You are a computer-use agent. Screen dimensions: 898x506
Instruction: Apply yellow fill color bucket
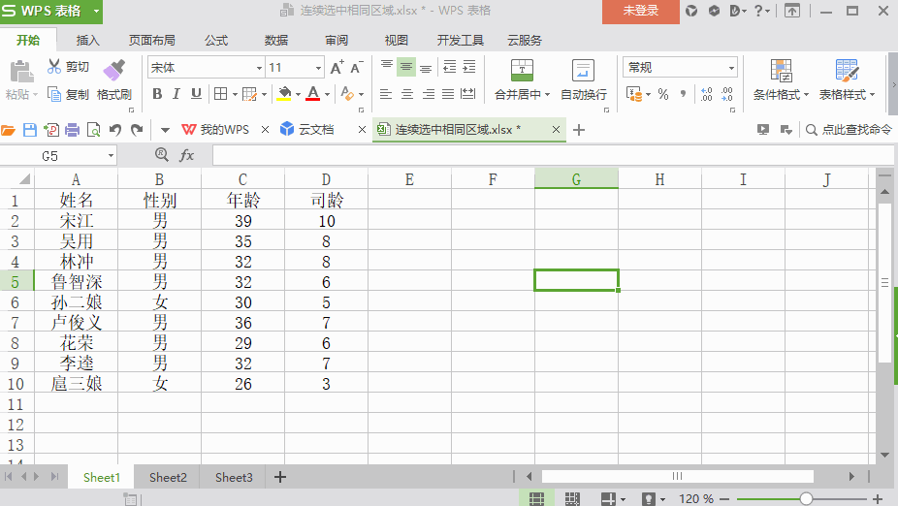click(284, 94)
